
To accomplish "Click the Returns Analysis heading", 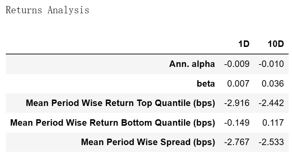I will [48, 10].
